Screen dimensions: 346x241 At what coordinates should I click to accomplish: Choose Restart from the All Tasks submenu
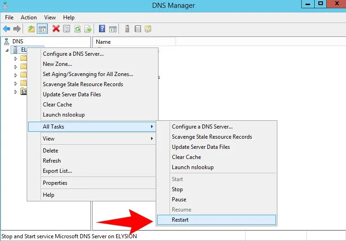[x=180, y=220]
